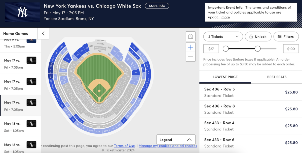Screen dimensions: 302x153
Task: Click the White Sox logo for May 18 Saturday
Action: (x=31, y=123)
